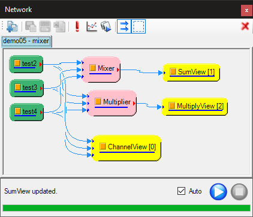Select the Mixer node
The width and height of the screenshot is (253, 217).
(101, 70)
